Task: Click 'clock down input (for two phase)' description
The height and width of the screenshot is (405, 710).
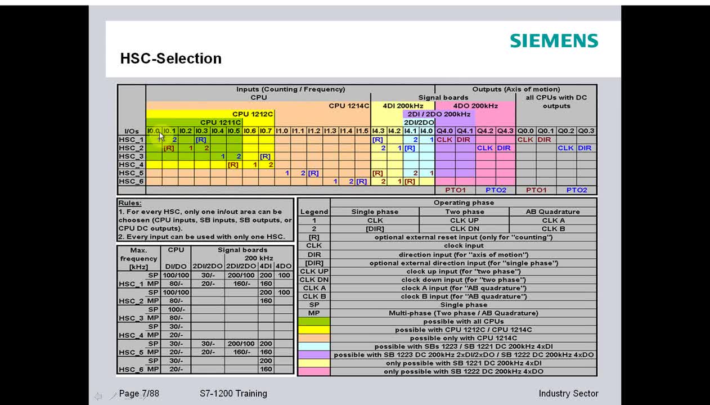Action: (x=464, y=280)
